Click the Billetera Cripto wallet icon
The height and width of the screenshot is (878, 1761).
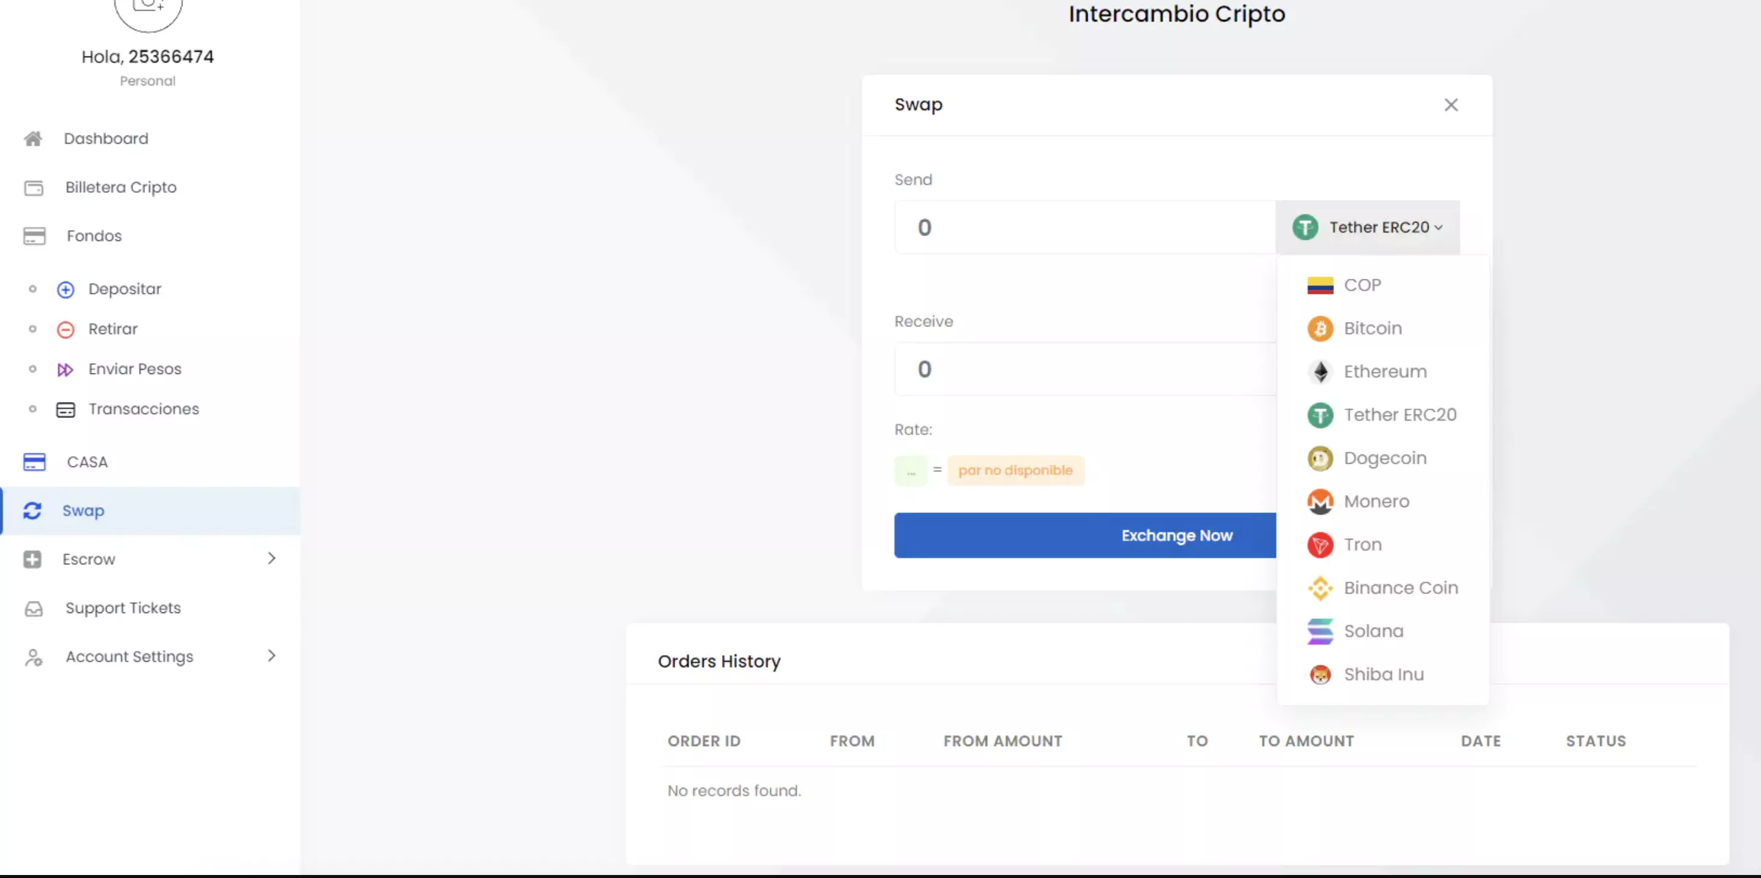coord(34,187)
